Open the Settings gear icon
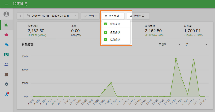Viewport: 215px width, 112px height. tap(6, 84)
